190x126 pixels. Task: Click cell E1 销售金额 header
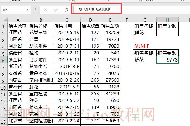pos(110,26)
